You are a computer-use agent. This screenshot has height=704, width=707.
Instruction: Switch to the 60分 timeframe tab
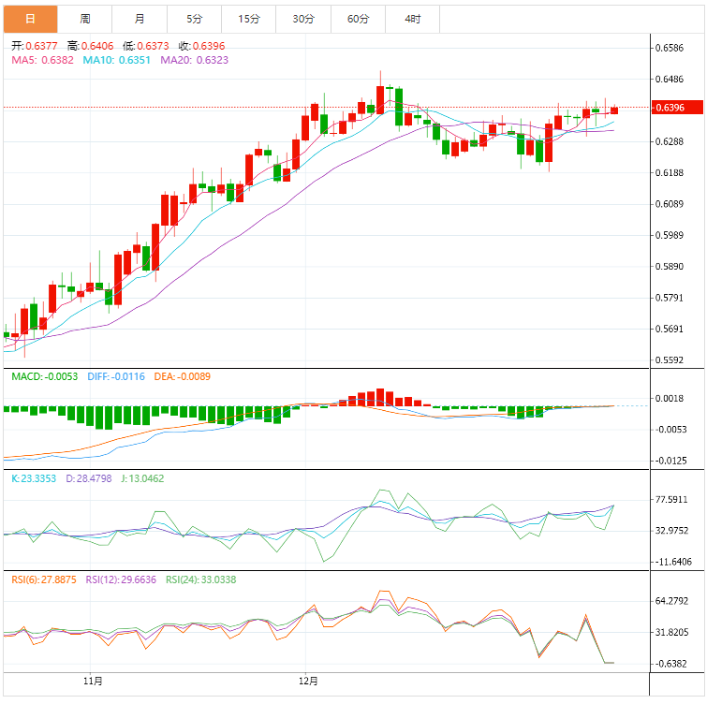click(x=358, y=19)
